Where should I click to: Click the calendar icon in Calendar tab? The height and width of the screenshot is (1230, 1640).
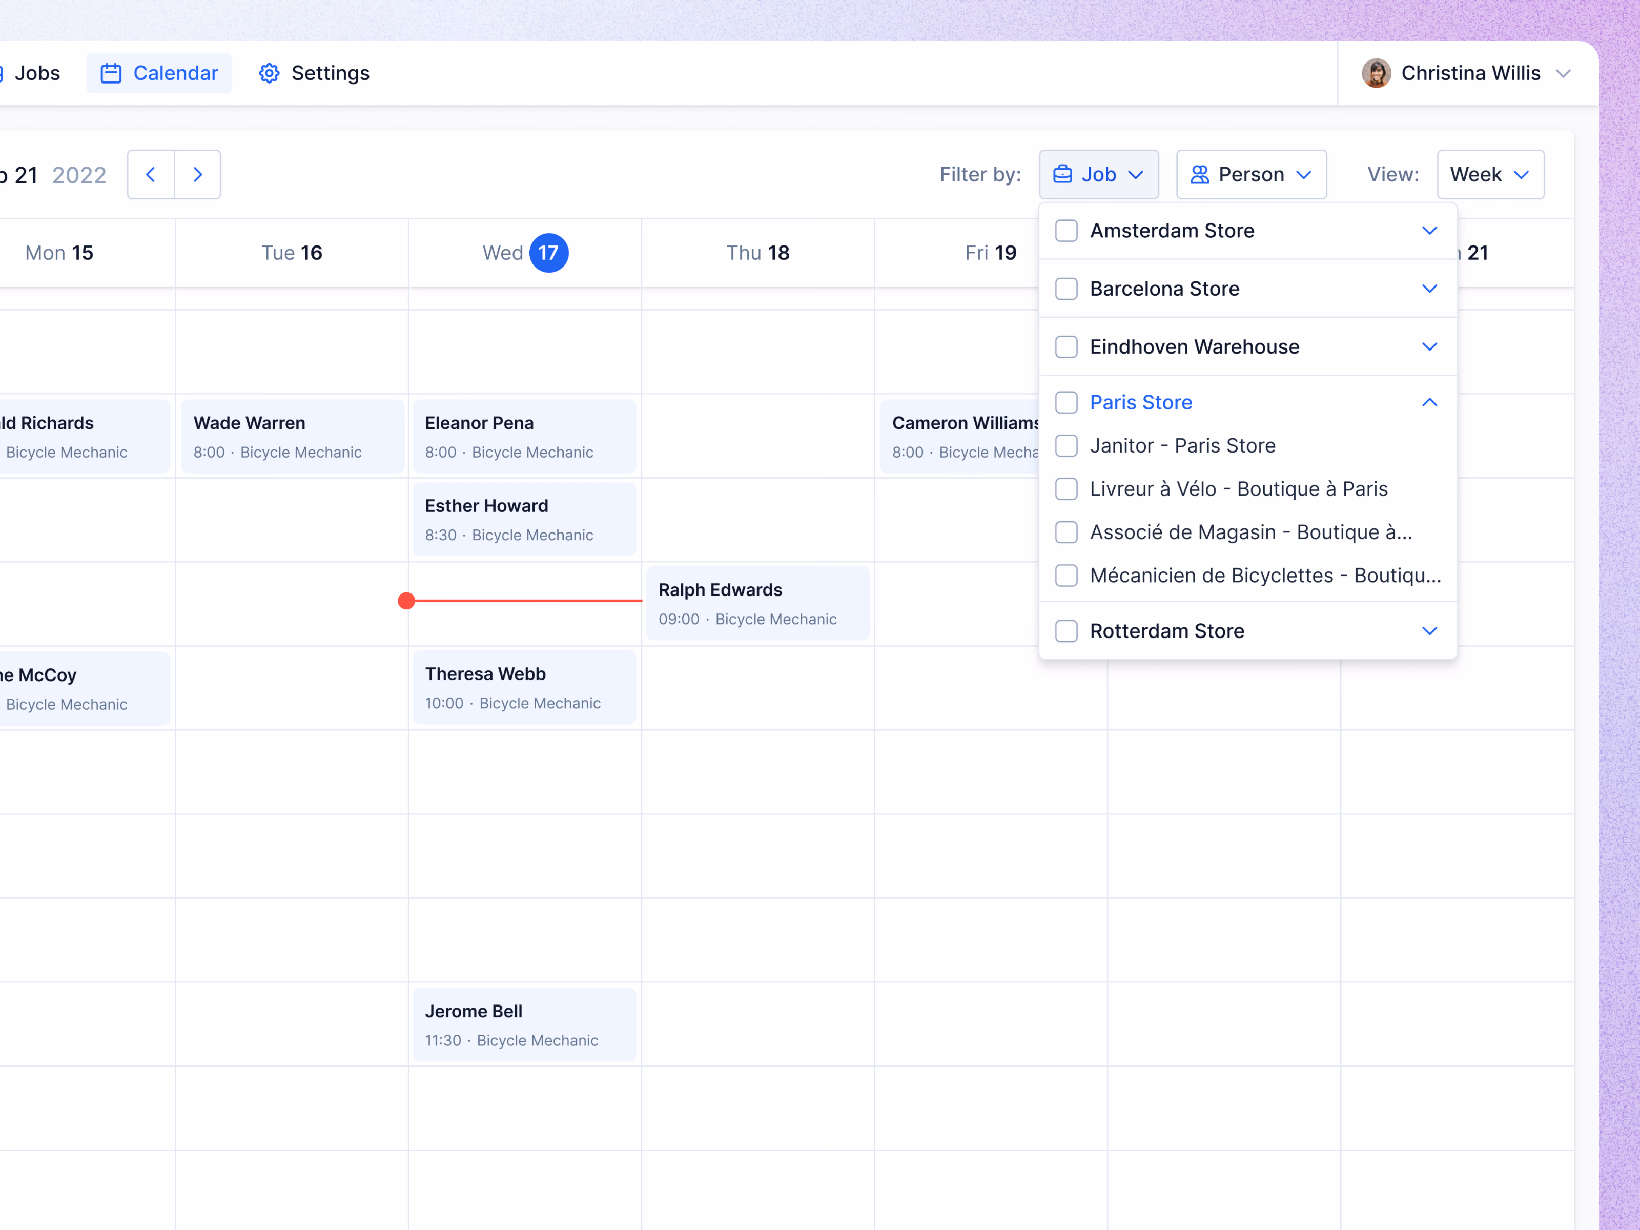(111, 73)
